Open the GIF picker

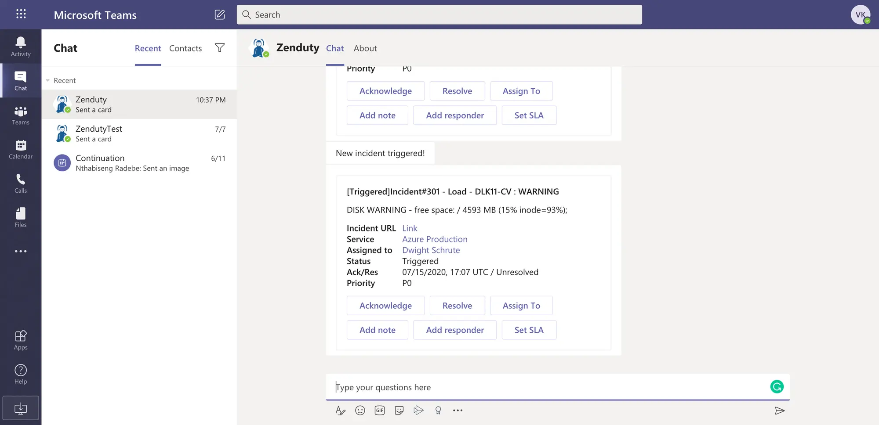tap(380, 411)
